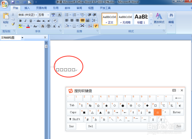Switch to the 插入 Insert tab
192x139 pixels.
point(27,8)
